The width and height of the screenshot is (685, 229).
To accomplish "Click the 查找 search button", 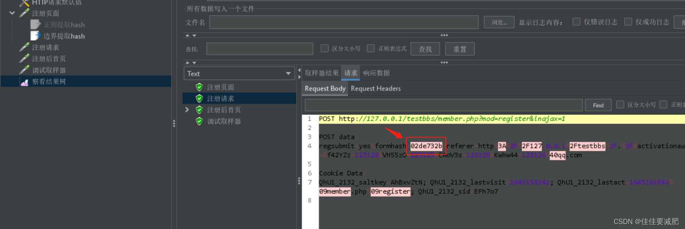I will [x=425, y=49].
